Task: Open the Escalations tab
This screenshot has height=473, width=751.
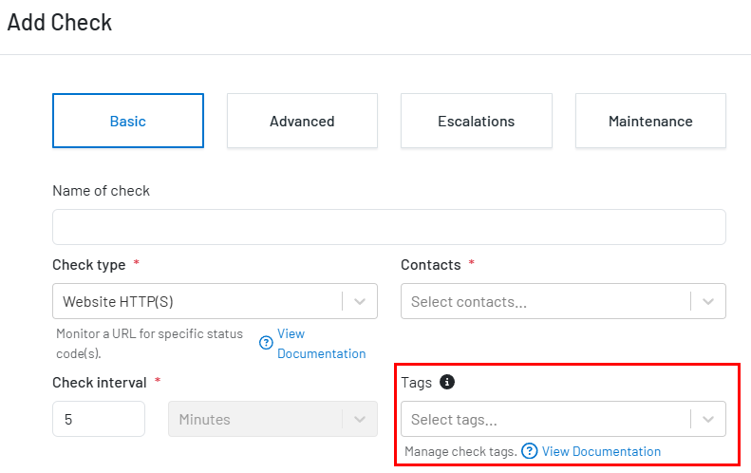Action: point(476,121)
